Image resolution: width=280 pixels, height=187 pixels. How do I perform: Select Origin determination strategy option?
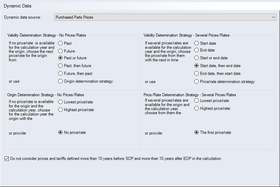click(x=61, y=81)
